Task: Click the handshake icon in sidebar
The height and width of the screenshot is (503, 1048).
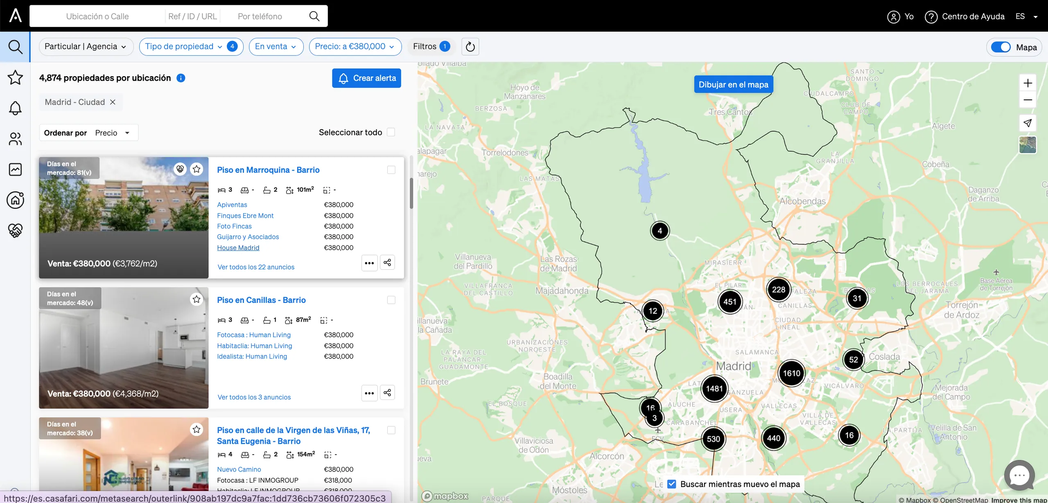Action: coord(15,230)
